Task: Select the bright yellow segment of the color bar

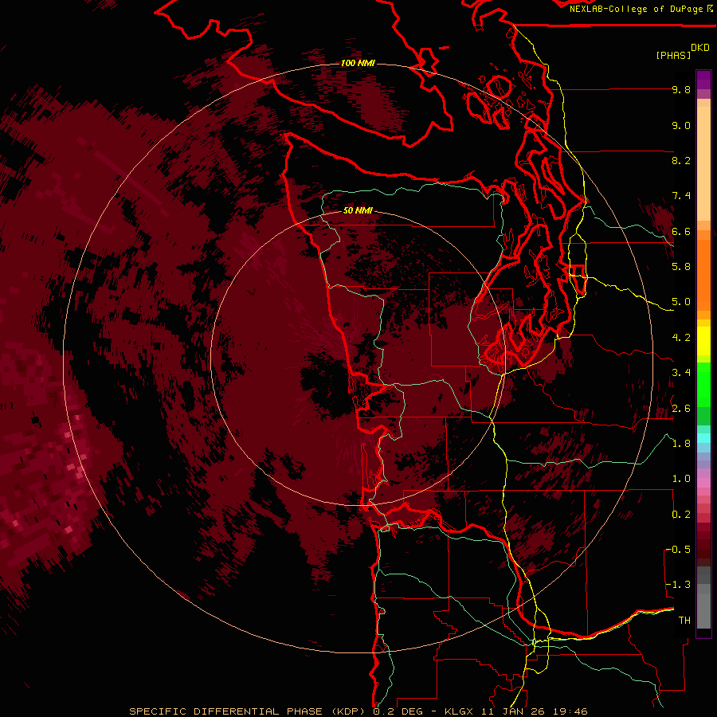Action: click(703, 341)
